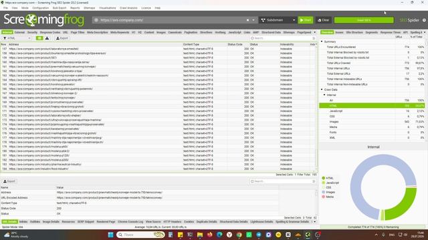
Task: Click the Clear button
Action: click(324, 20)
